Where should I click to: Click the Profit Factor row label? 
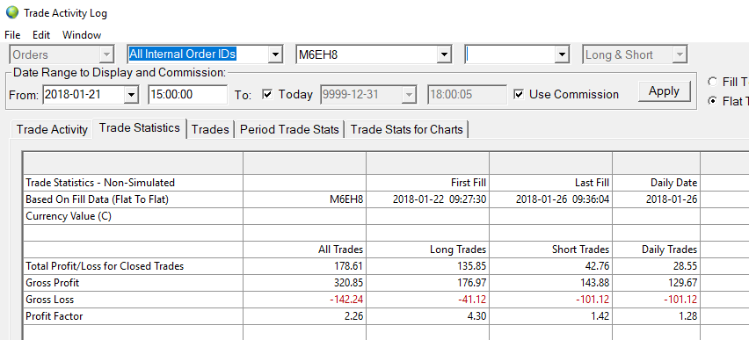[x=133, y=316]
